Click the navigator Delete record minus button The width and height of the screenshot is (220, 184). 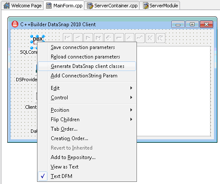pyautogui.click(x=119, y=38)
